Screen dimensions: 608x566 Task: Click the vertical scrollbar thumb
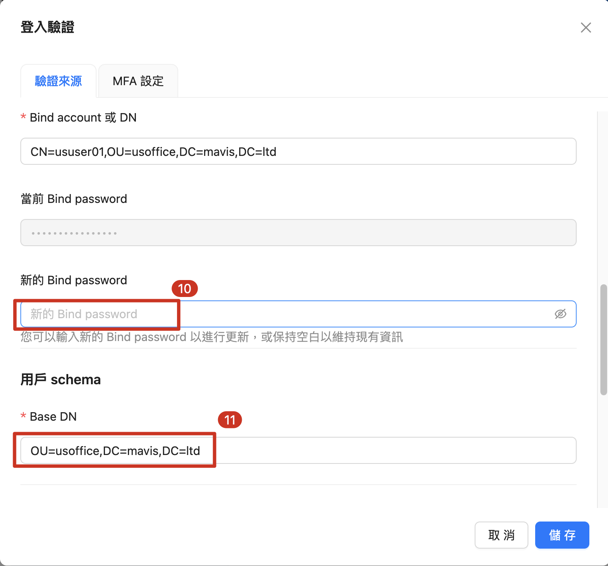coord(604,339)
